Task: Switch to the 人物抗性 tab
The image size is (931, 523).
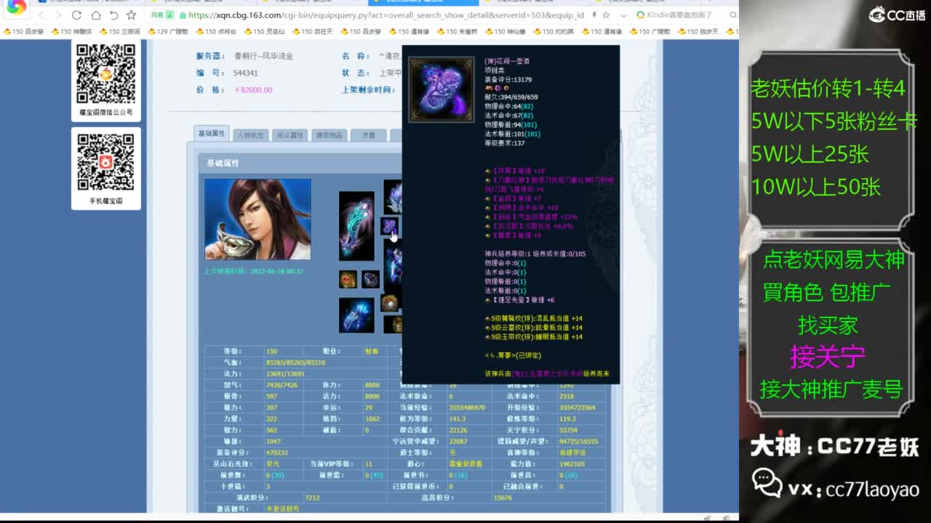Action: [250, 135]
